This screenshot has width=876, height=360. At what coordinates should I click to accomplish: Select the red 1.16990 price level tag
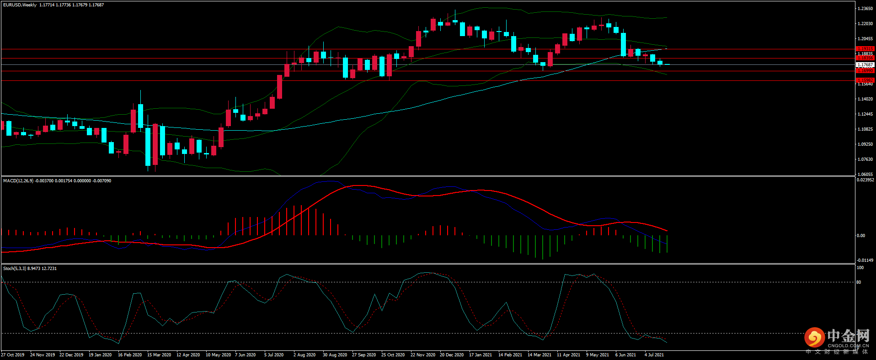(x=865, y=71)
